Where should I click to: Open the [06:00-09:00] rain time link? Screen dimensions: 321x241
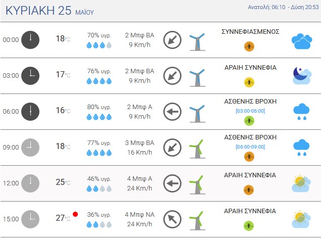click(250, 147)
